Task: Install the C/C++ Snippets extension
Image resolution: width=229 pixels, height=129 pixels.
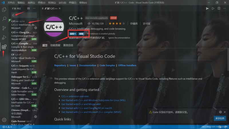Action: point(34,73)
